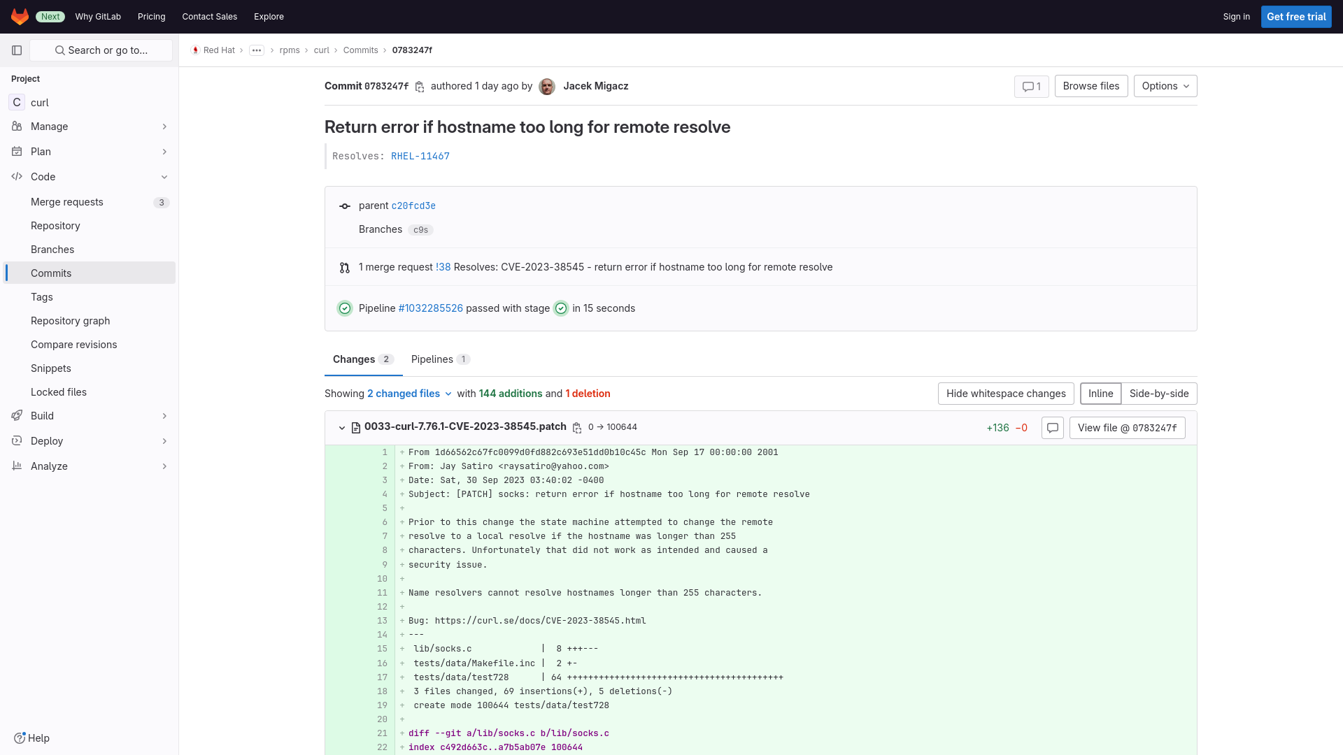Open the RHEL-11467 issue link

coord(420,156)
